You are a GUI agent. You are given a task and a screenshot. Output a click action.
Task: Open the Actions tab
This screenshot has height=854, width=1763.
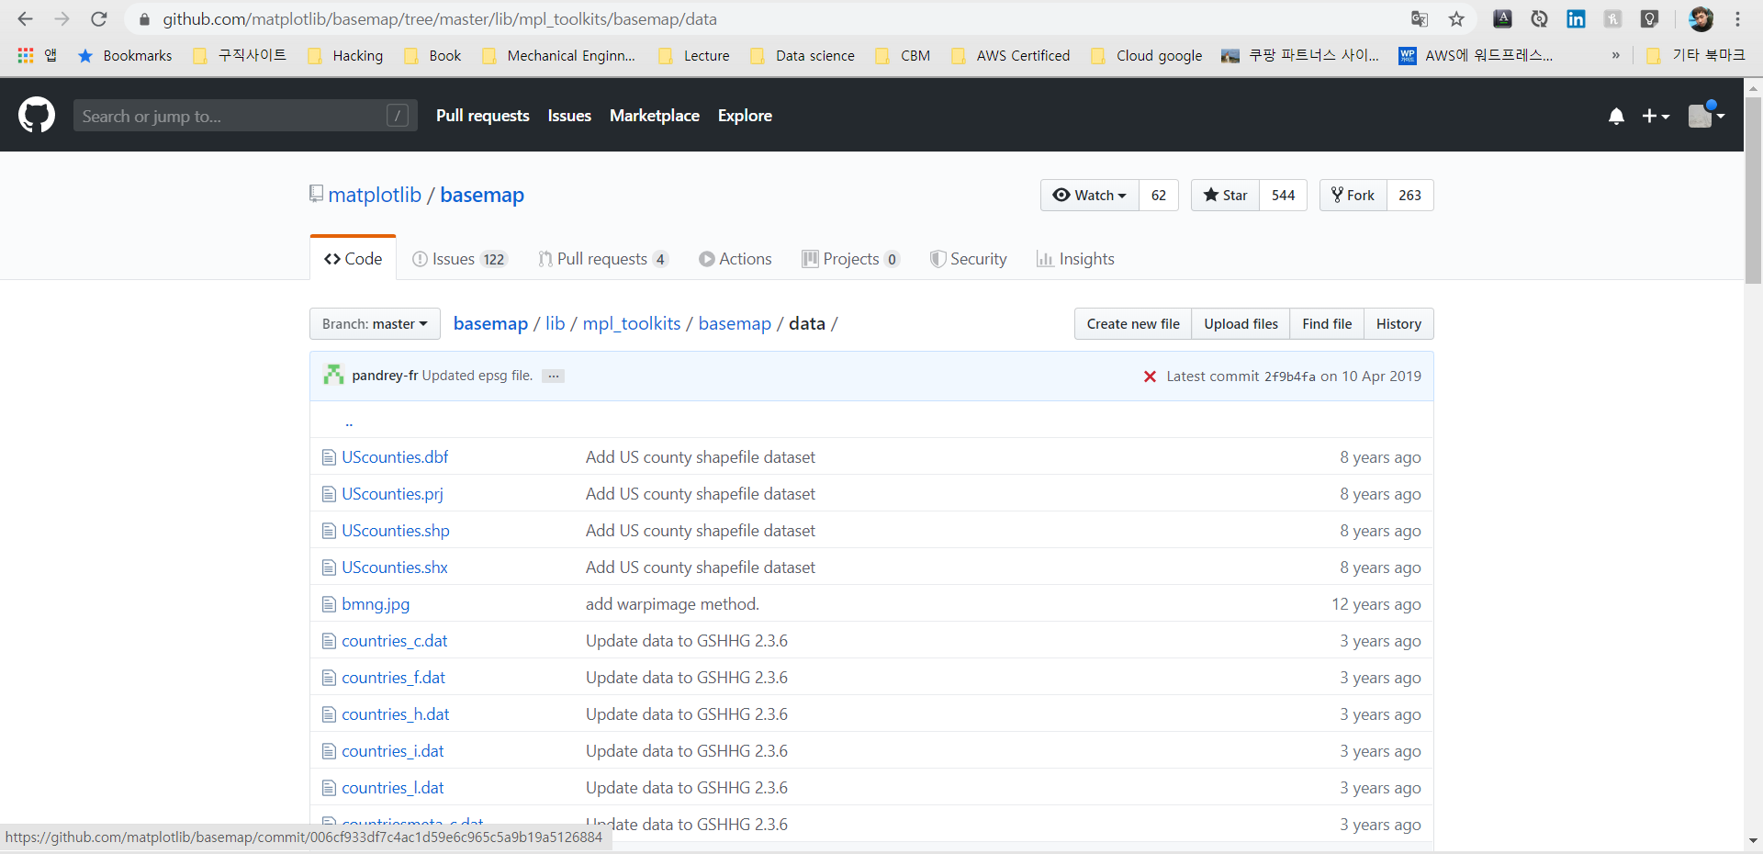(x=736, y=259)
